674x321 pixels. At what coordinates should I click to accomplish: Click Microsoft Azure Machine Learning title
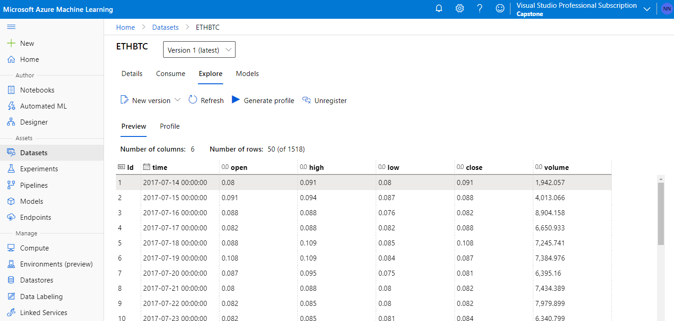(58, 9)
